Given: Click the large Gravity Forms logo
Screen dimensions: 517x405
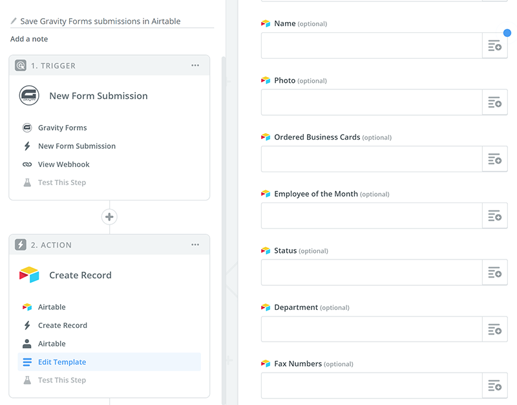Looking at the screenshot, I should click(29, 96).
